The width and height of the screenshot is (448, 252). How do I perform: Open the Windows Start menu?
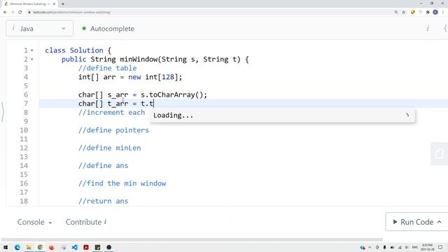click(x=6, y=247)
